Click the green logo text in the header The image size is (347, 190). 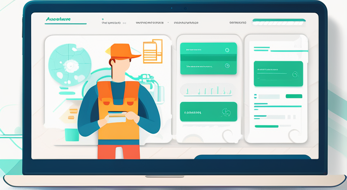pos(58,19)
